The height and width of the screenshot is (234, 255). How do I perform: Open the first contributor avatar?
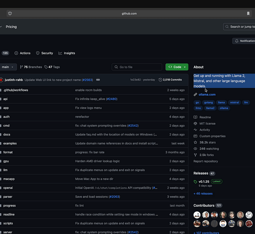point(197,215)
